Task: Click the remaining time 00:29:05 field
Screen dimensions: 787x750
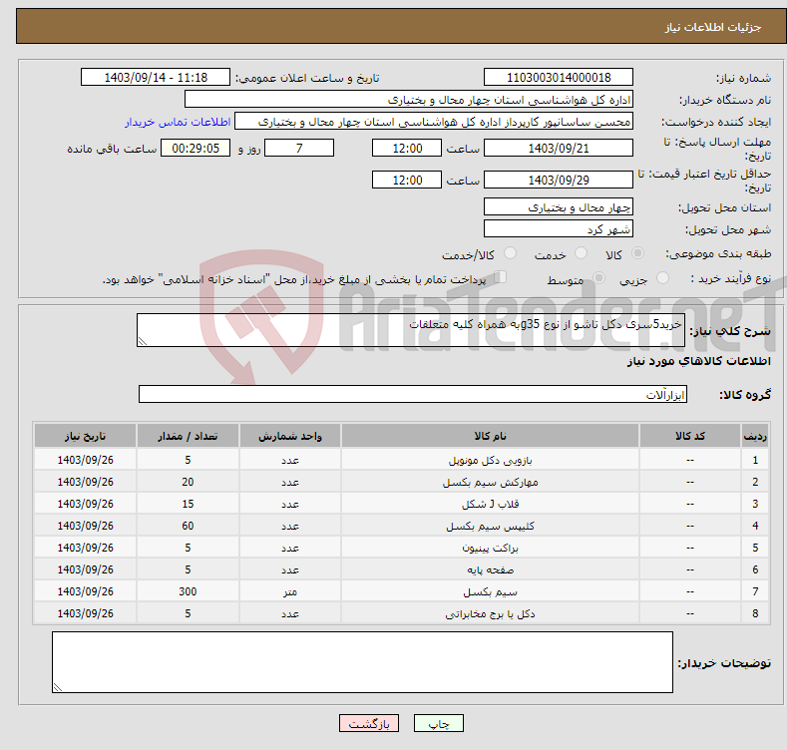Action: tap(196, 148)
